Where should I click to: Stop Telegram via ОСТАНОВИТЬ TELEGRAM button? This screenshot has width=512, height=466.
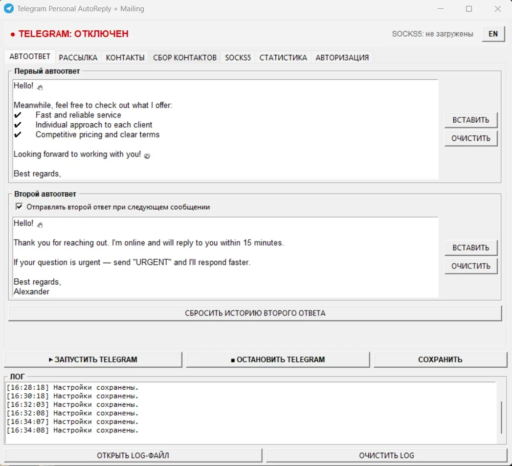coord(278,359)
